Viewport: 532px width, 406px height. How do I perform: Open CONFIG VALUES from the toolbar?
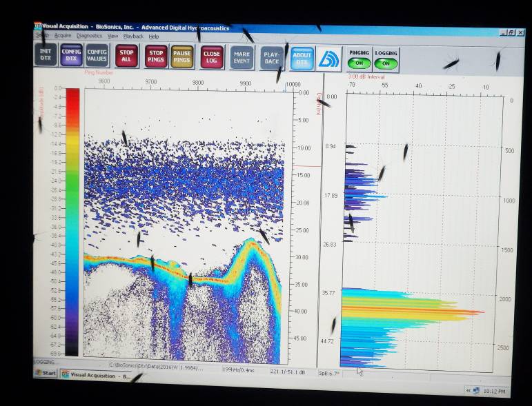click(97, 55)
